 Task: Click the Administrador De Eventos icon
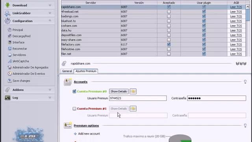click(9, 74)
